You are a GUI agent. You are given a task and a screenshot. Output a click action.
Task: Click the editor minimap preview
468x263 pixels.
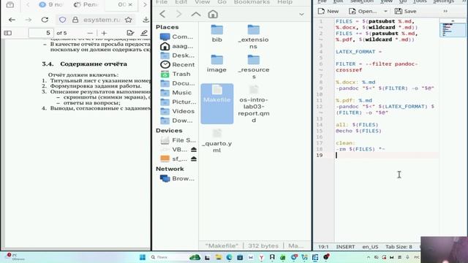[x=453, y=29]
